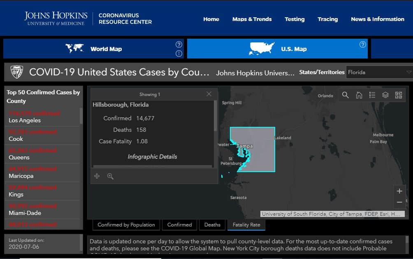Click the Confirmed value 14,677
413x259 pixels.
click(145, 118)
